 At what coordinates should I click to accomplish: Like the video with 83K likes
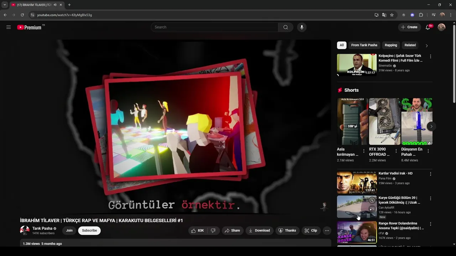tap(198, 230)
